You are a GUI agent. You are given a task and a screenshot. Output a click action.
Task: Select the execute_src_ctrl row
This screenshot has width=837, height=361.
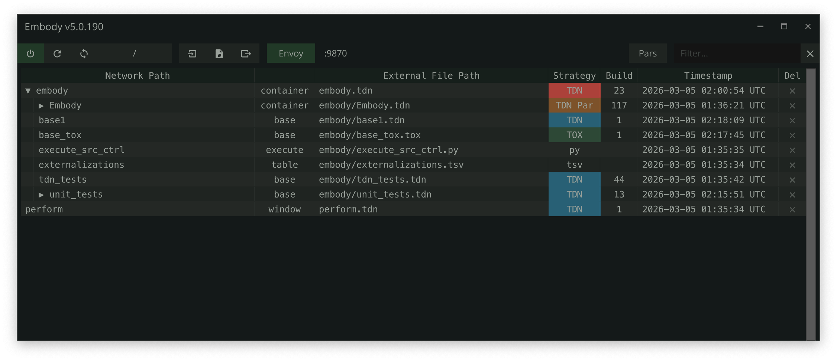tap(413, 150)
